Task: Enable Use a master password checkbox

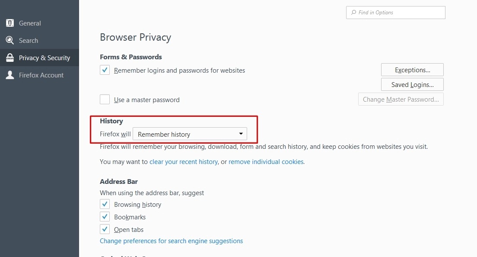Action: (105, 100)
